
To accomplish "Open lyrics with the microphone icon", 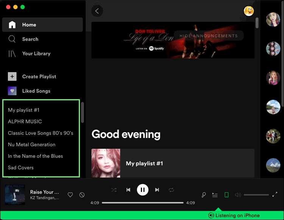I will click(x=204, y=195).
